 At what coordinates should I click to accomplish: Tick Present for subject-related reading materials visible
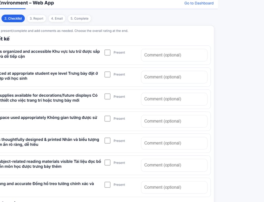108,163
